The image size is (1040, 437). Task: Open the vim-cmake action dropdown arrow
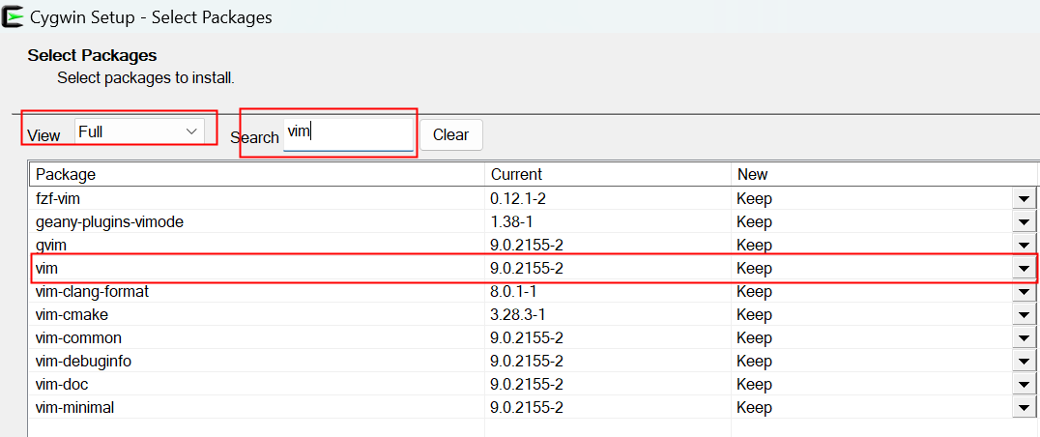coord(1024,315)
